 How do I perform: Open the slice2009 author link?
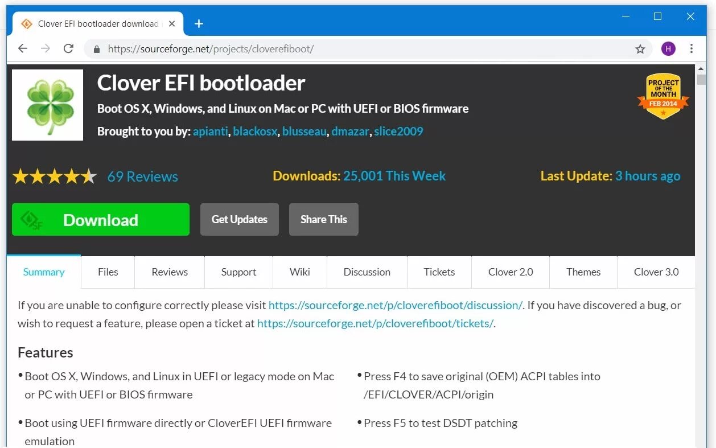pyautogui.click(x=398, y=131)
